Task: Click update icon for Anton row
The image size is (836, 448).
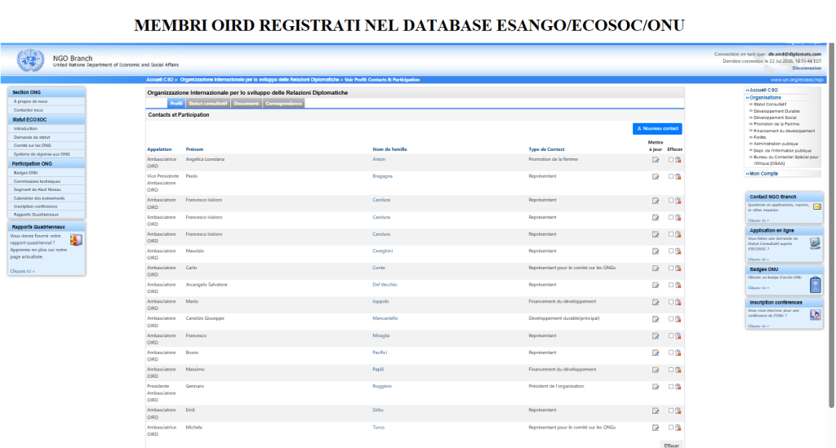Action: point(656,160)
